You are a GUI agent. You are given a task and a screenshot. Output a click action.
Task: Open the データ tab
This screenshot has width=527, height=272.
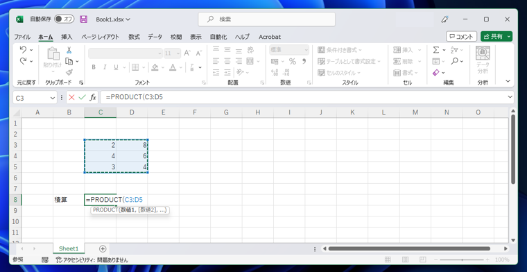pos(155,37)
